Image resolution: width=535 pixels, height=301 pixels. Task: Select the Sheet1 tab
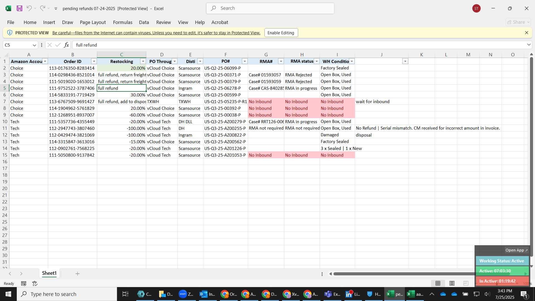(49, 273)
